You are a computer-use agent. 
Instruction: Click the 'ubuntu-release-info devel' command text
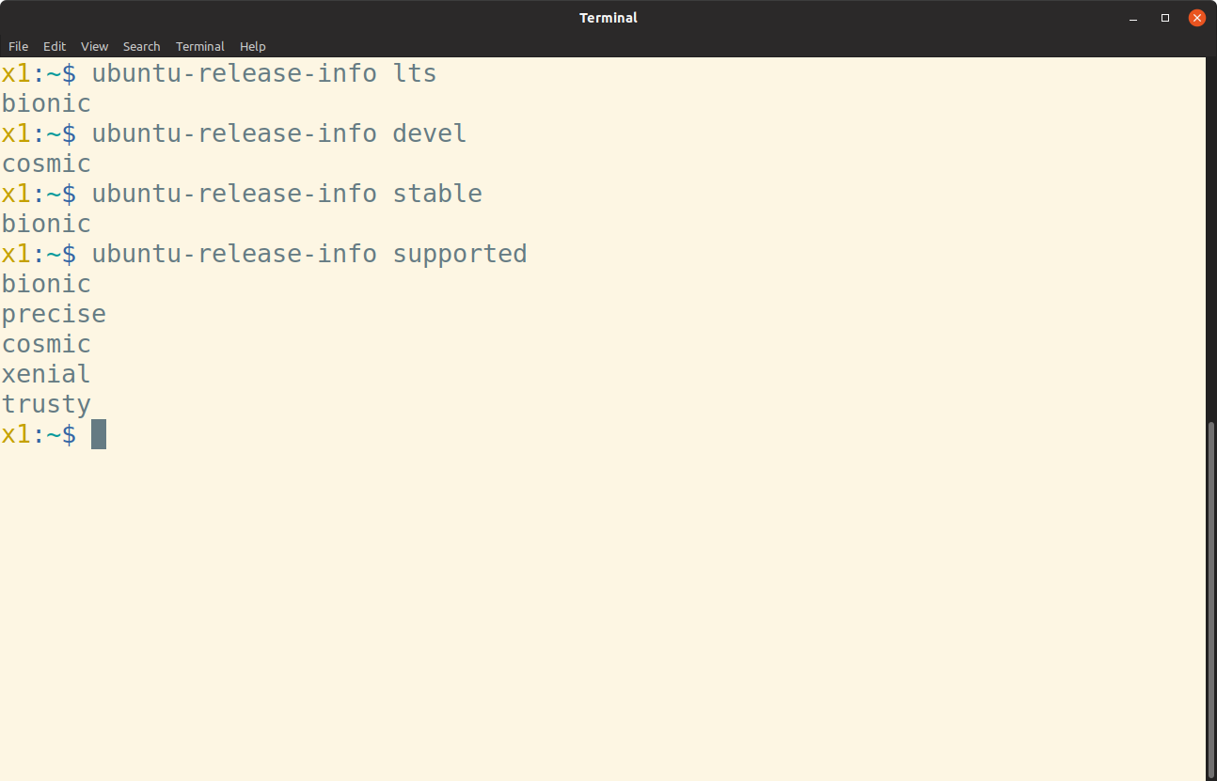279,133
